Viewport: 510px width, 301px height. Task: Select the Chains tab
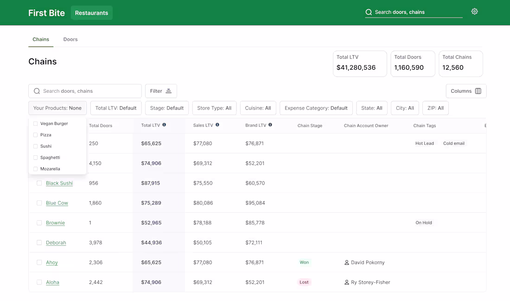pyautogui.click(x=40, y=39)
